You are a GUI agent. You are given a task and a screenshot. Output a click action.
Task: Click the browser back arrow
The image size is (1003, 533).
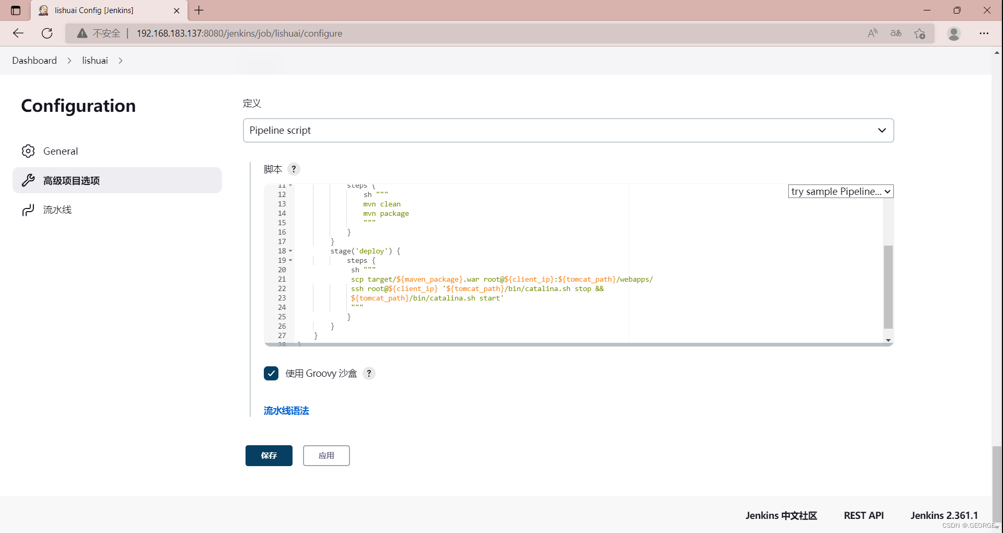(x=18, y=33)
